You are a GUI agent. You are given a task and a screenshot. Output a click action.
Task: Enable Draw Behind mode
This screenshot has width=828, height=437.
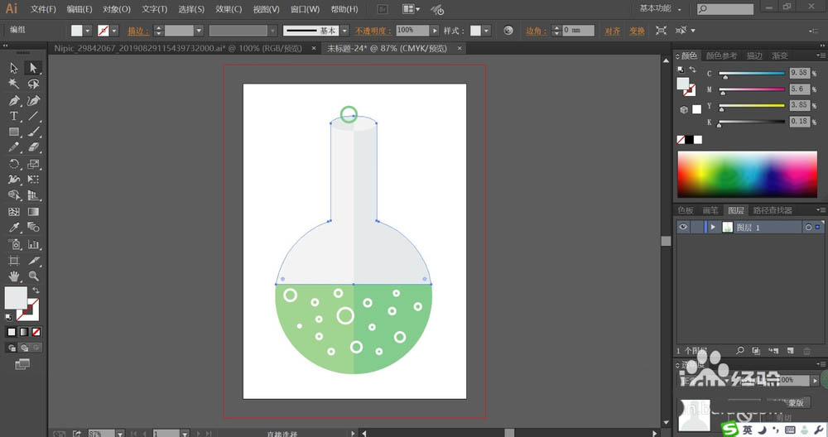[24, 348]
